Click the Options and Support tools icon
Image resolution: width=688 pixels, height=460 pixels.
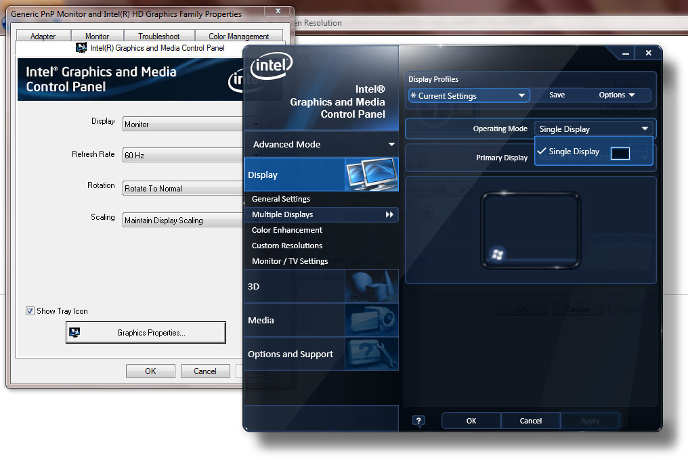[x=372, y=354]
